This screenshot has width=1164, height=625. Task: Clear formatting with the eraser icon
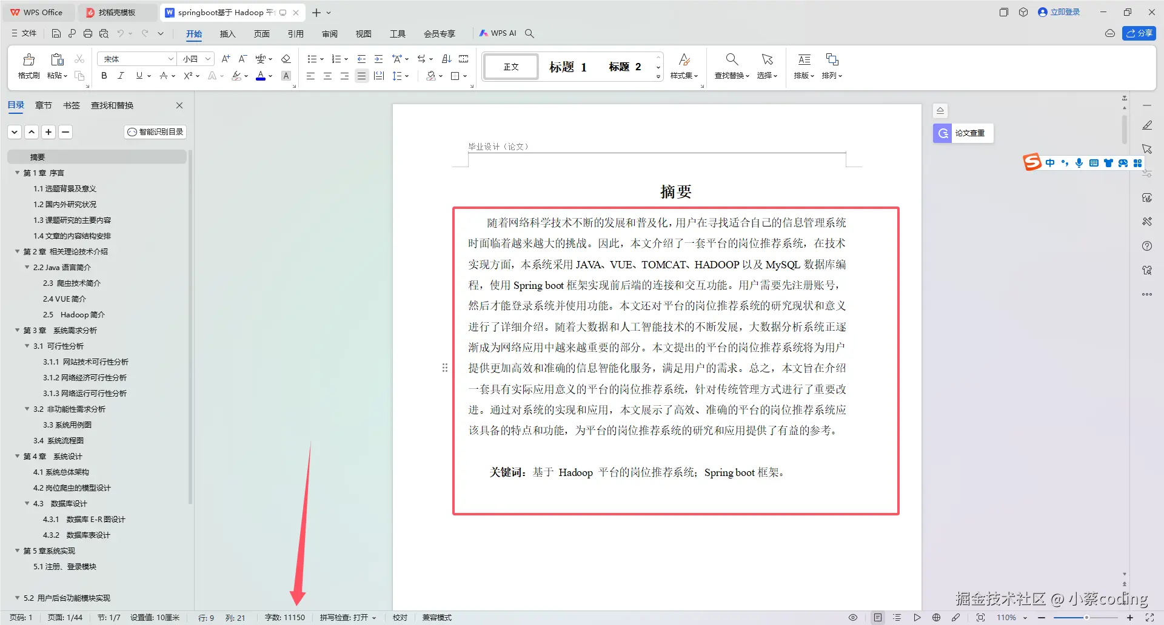click(286, 59)
